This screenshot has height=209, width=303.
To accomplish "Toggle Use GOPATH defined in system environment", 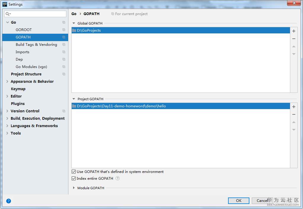I will tap(74, 171).
